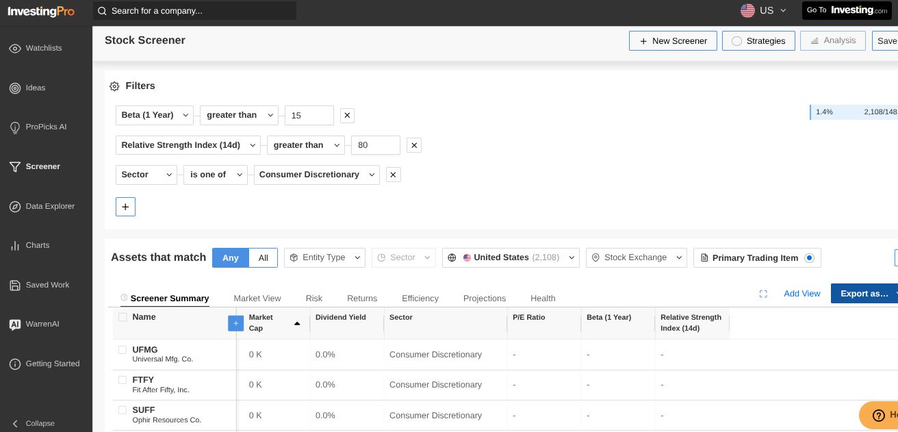
Task: Click the Beta value field showing 15
Action: (309, 116)
